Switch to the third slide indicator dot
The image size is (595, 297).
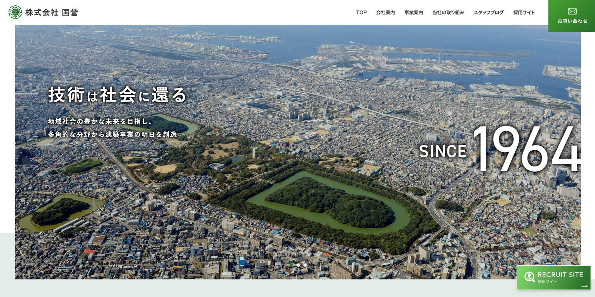305,265
